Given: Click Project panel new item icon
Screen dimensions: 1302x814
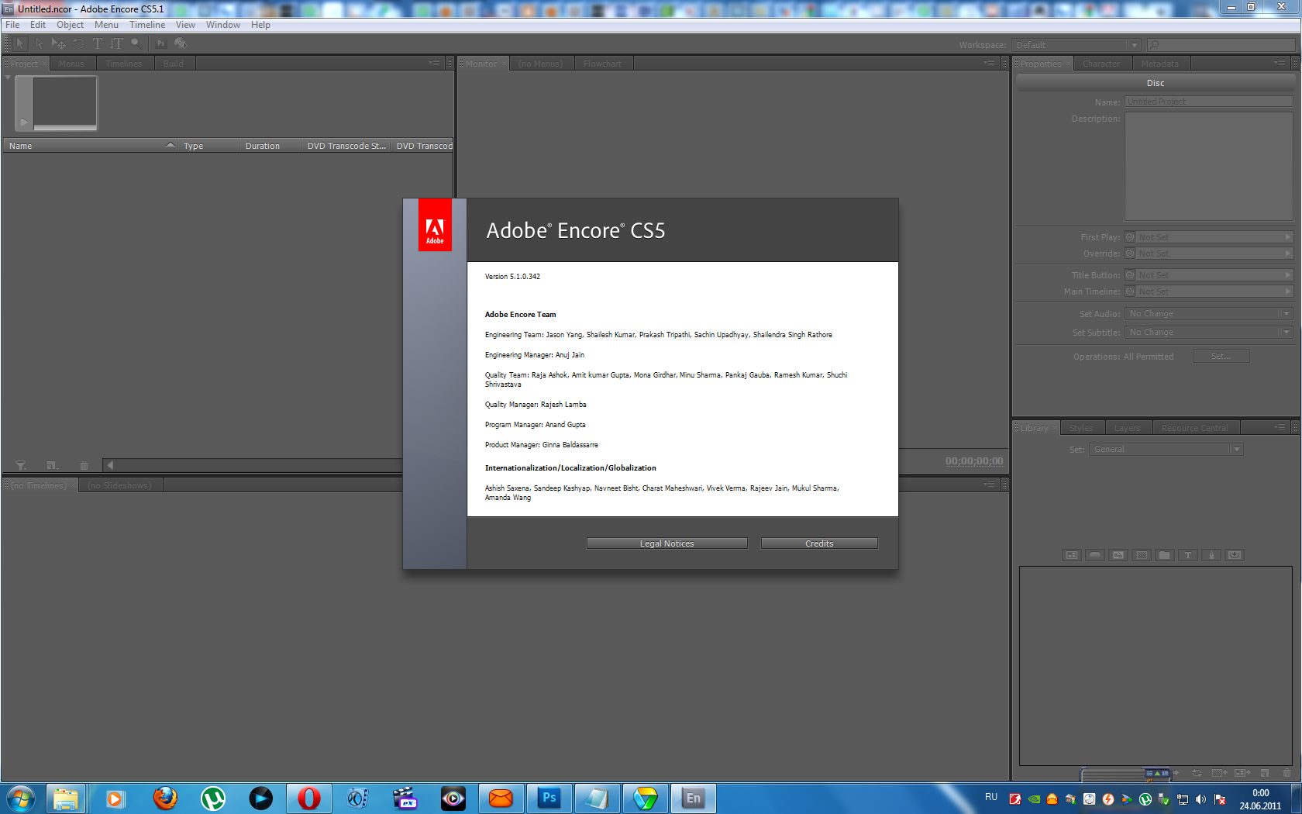Looking at the screenshot, I should pyautogui.click(x=52, y=465).
